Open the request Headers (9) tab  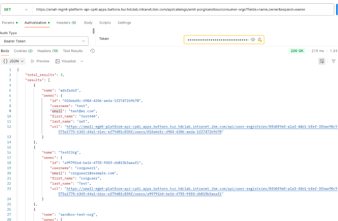point(66,23)
